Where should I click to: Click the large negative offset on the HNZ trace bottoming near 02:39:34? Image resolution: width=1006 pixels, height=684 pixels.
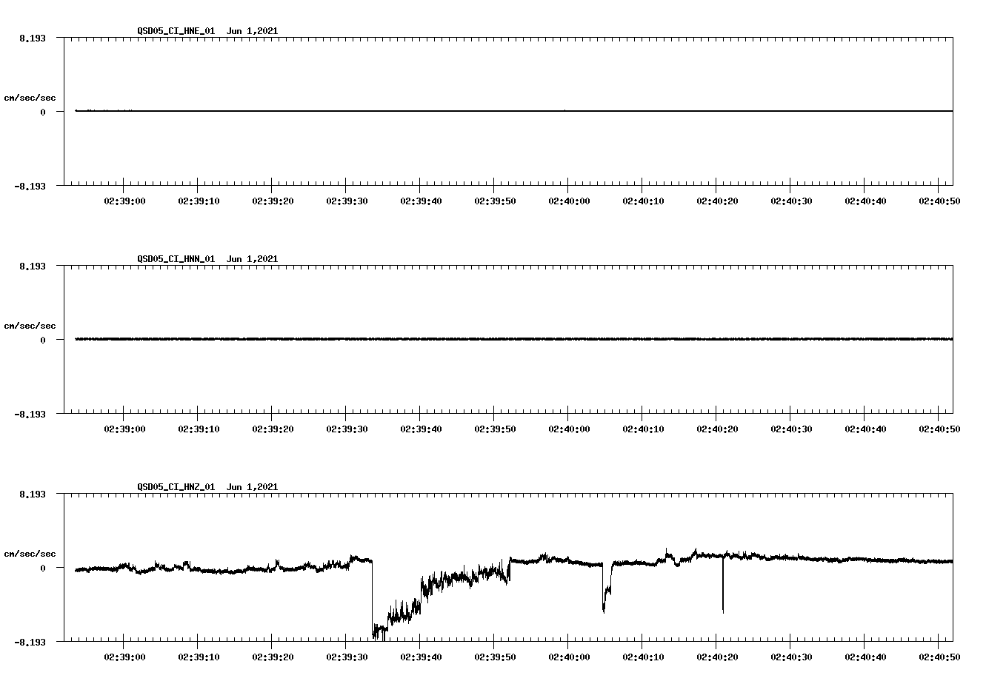coord(379,630)
